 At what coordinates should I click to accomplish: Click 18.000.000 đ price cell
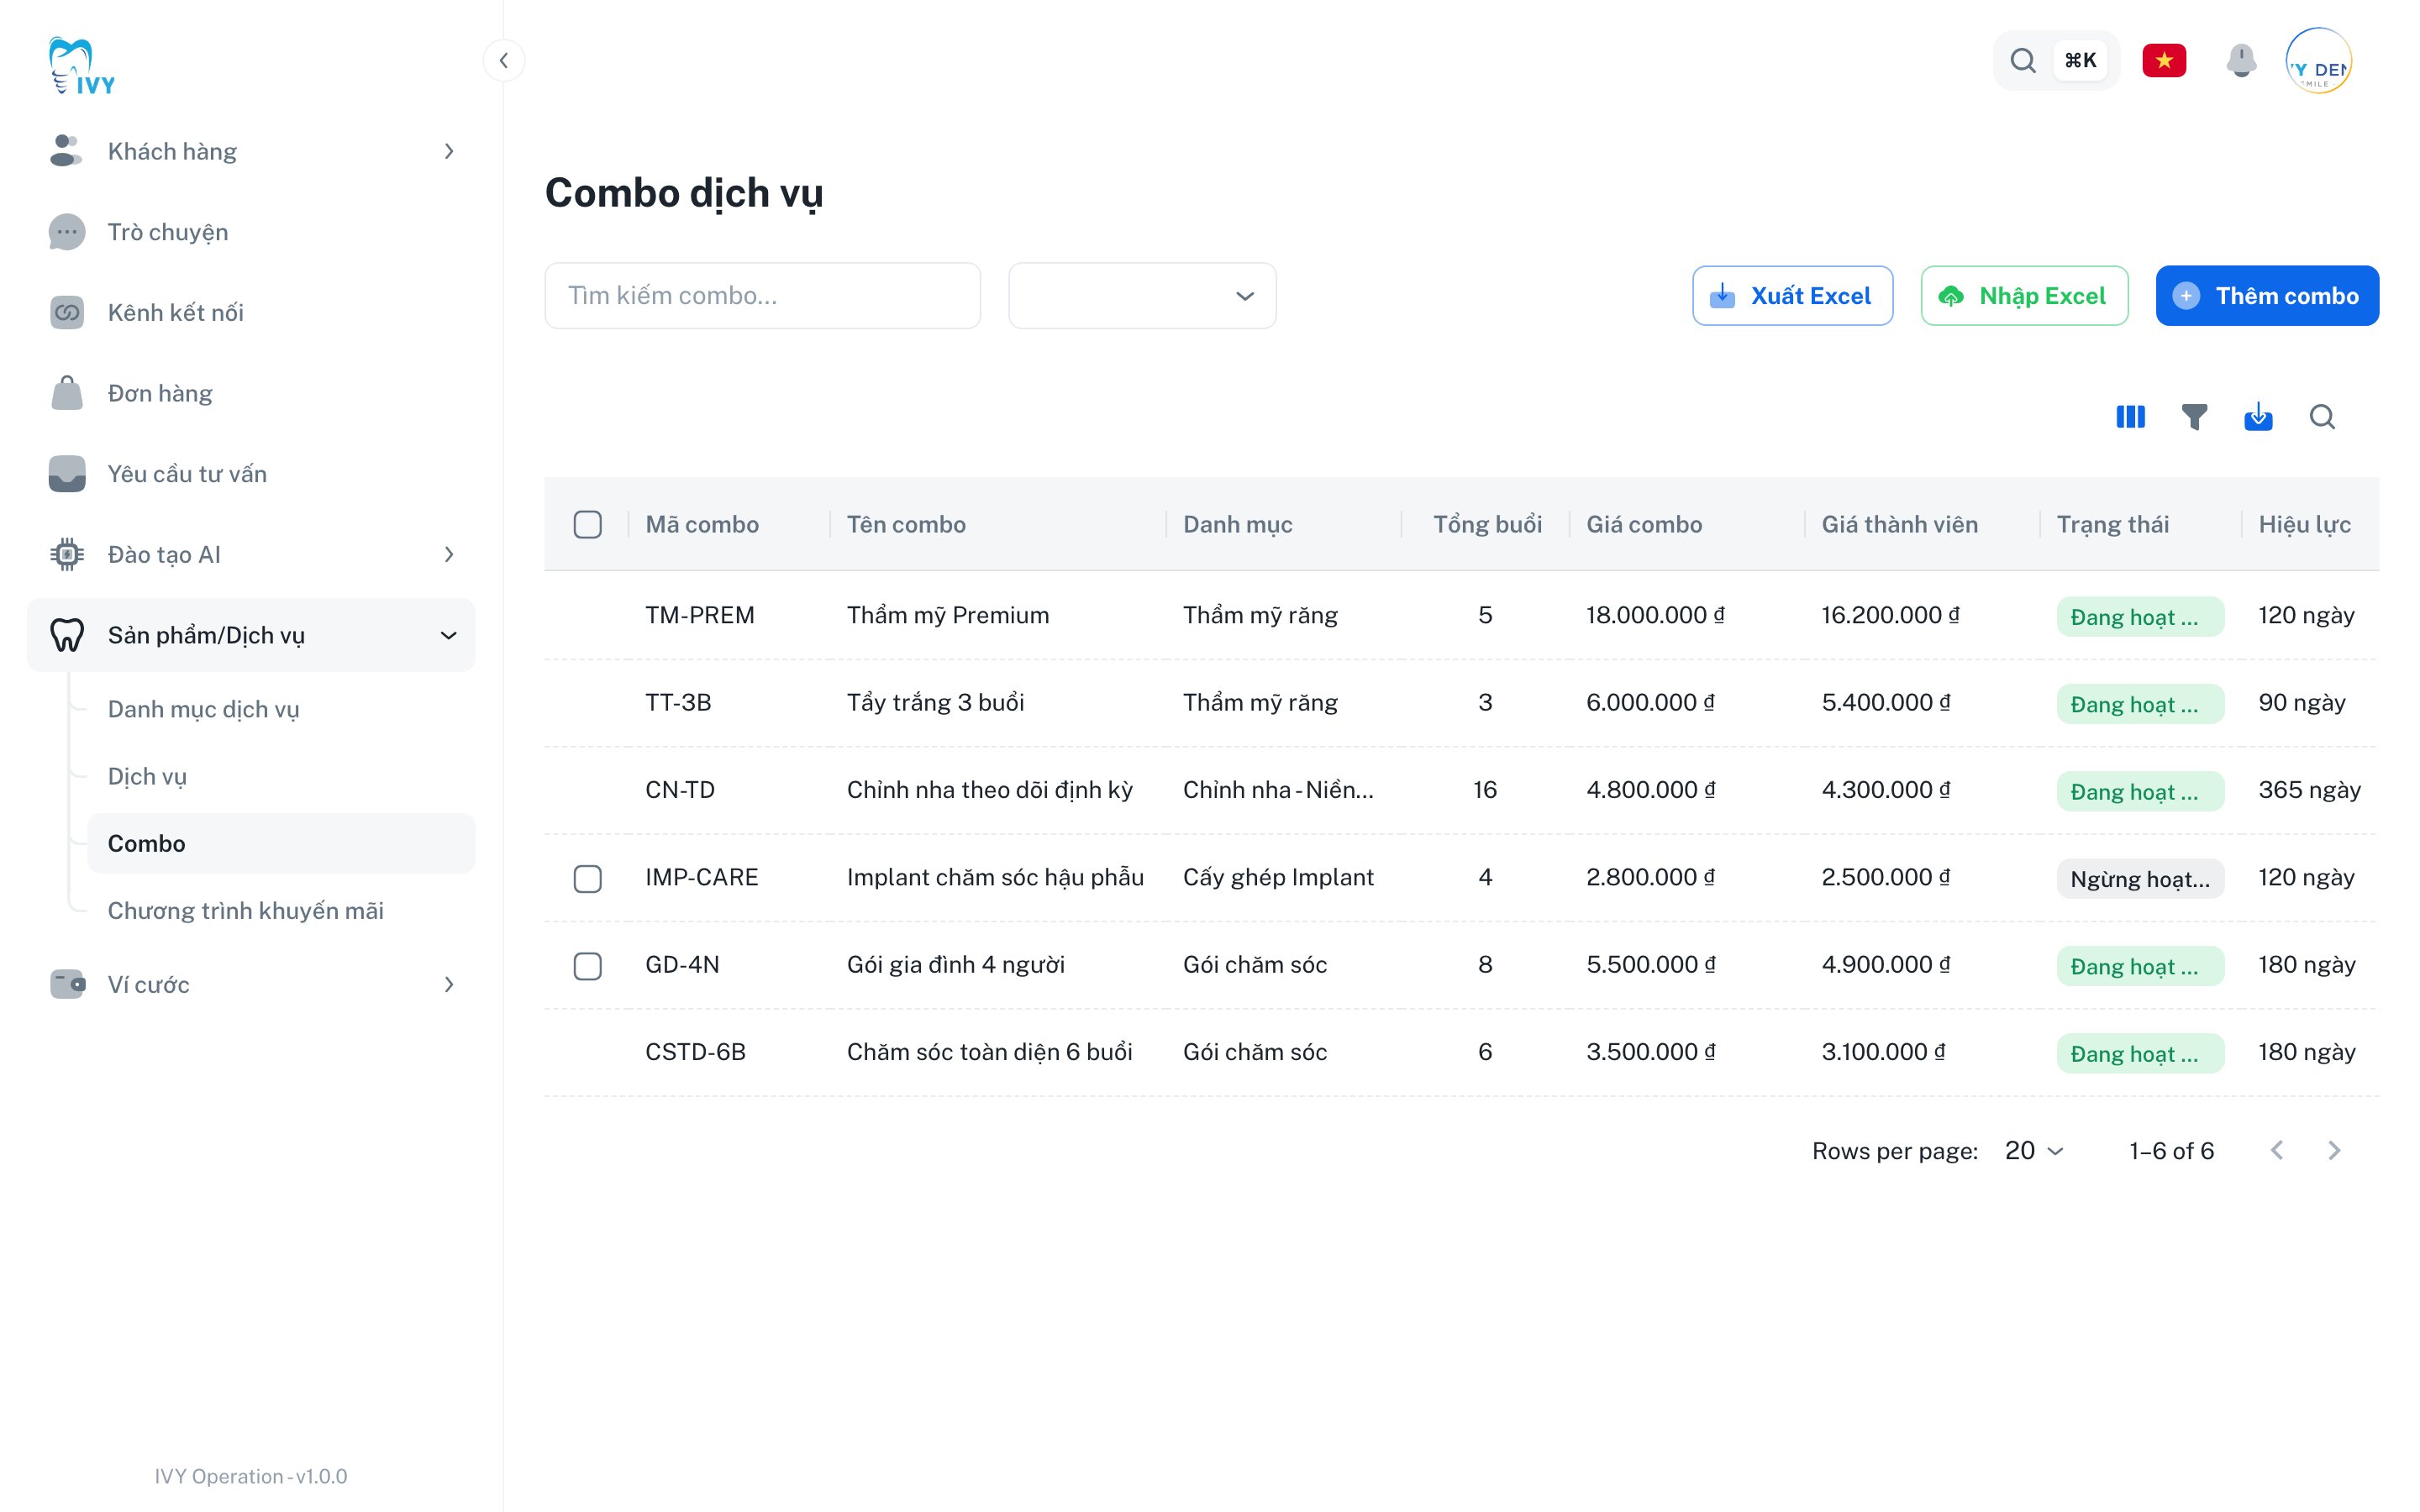tap(1655, 615)
